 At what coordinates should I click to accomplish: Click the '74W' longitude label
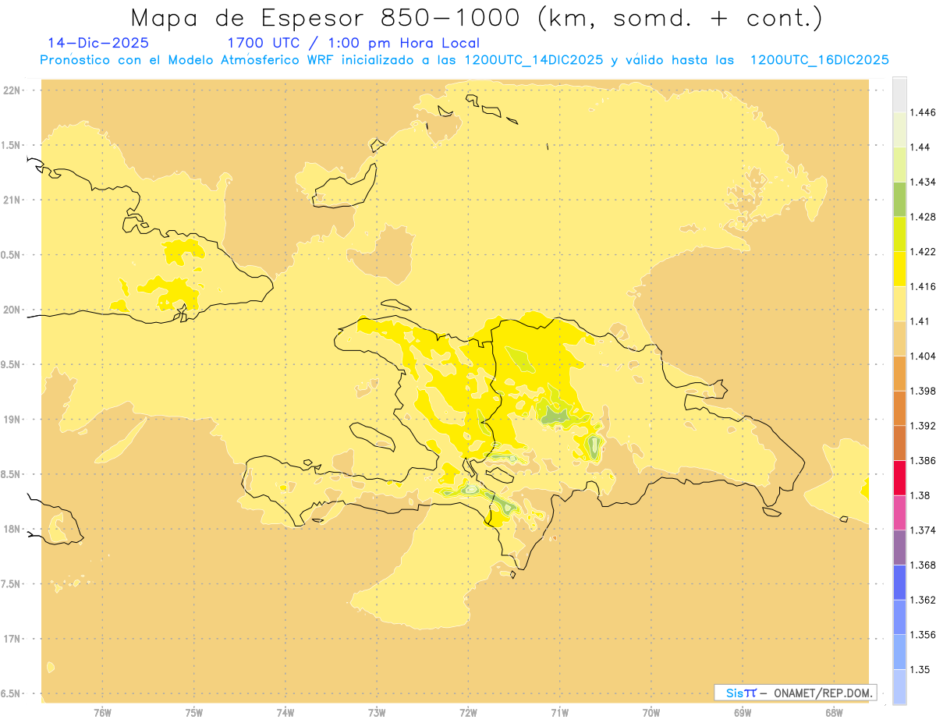click(285, 712)
